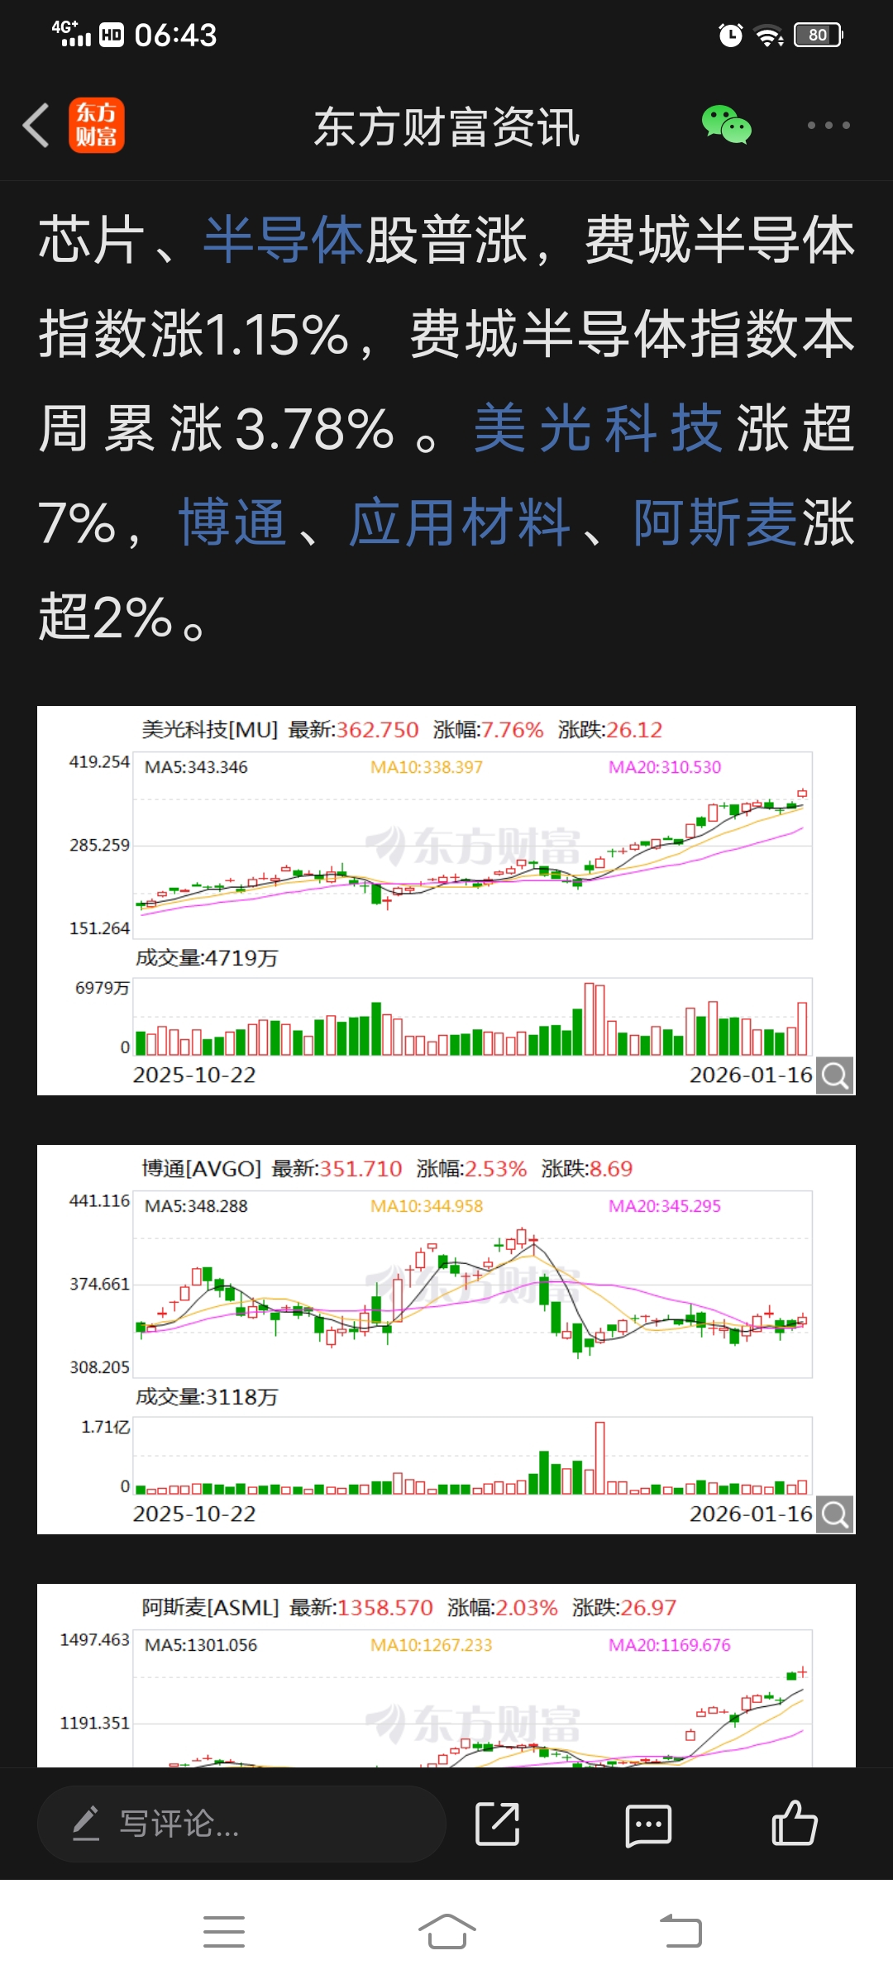Open the 半导体 link
Image resolution: width=893 pixels, height=1984 pixels.
tap(284, 240)
